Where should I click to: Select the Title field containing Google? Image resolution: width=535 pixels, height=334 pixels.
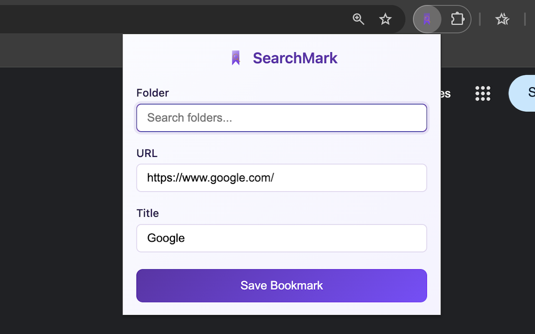(x=282, y=238)
